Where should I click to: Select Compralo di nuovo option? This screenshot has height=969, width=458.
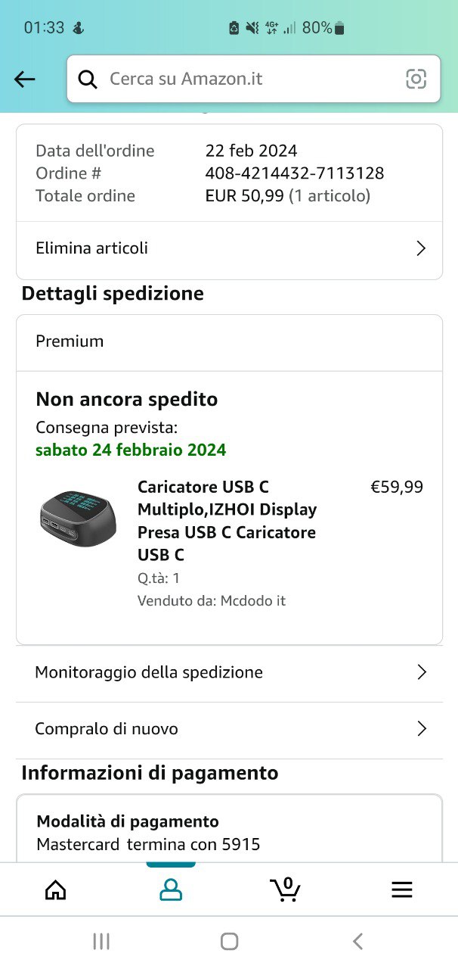pyautogui.click(x=229, y=729)
